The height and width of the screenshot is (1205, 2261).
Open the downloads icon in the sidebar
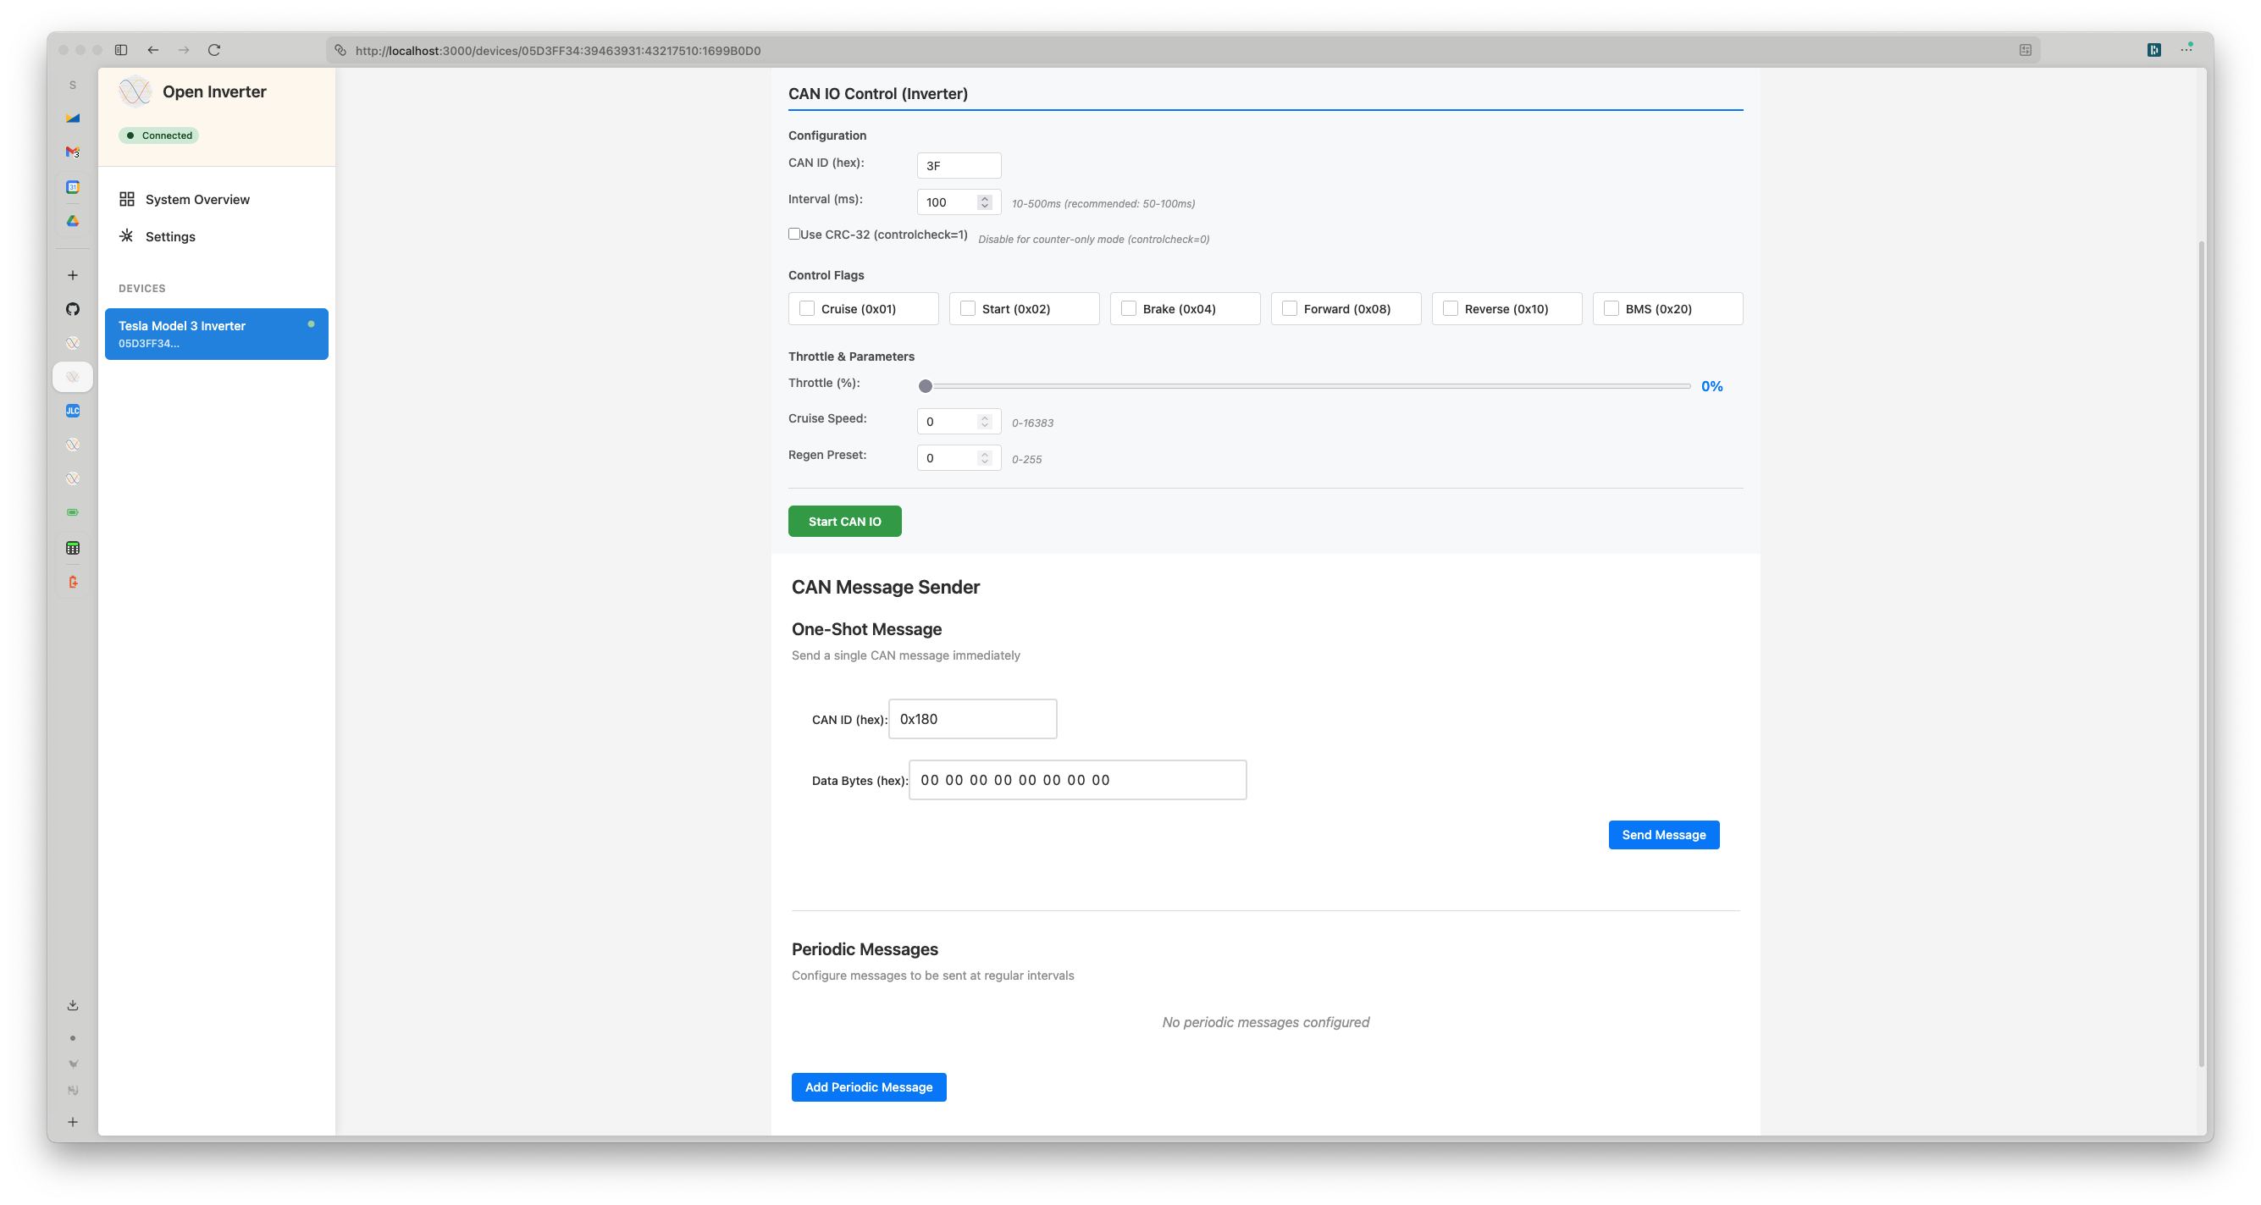tap(73, 1005)
